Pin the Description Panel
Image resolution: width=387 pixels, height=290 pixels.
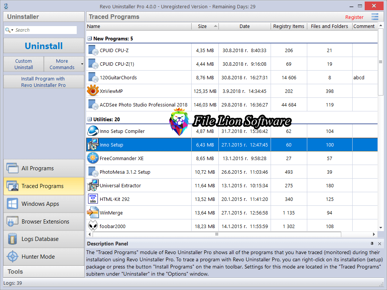pos(372,244)
